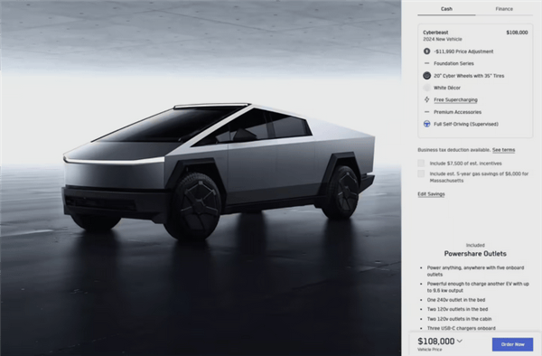
Task: Click the Order Now button
Action: click(512, 344)
